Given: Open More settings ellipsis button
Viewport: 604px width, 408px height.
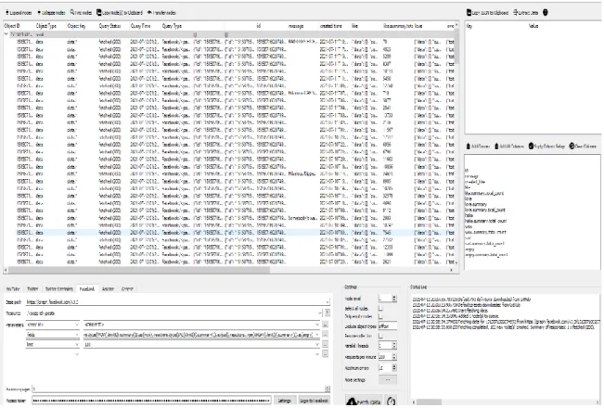Looking at the screenshot, I should point(388,380).
